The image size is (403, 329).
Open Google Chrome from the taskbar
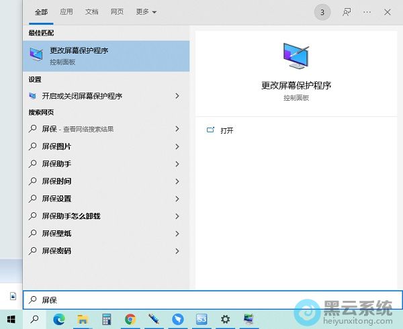[130, 320]
